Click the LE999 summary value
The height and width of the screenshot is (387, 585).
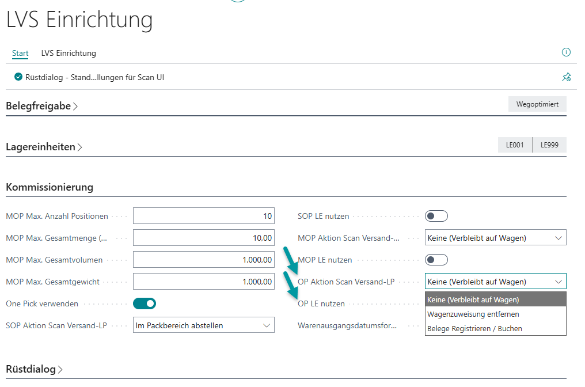click(549, 145)
